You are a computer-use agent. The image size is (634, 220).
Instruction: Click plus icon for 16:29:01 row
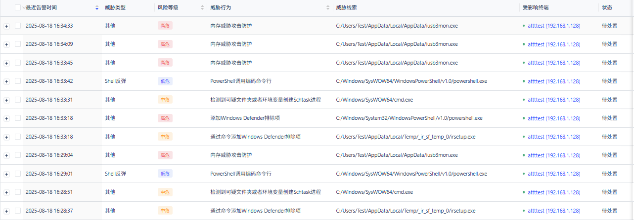[6, 174]
